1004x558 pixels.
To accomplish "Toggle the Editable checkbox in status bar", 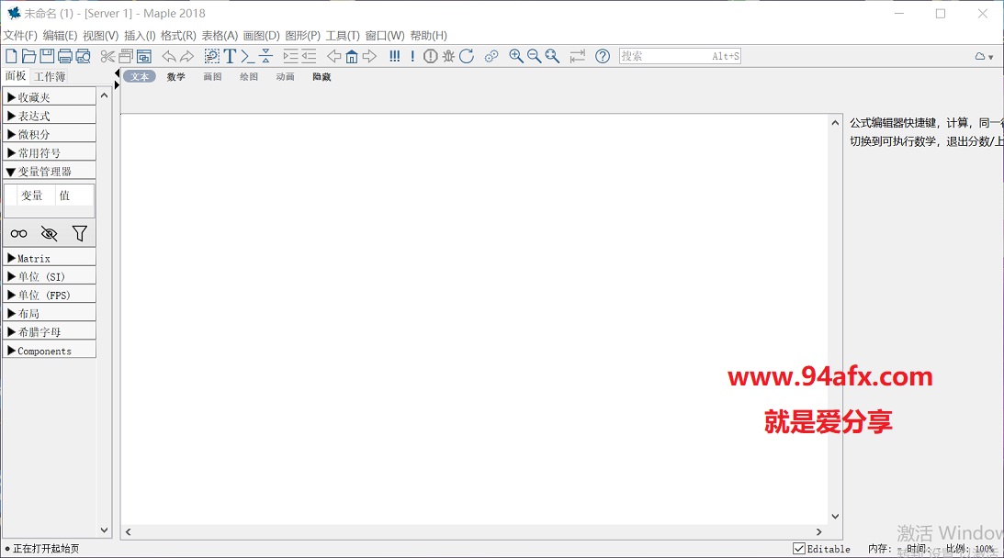I will (799, 549).
